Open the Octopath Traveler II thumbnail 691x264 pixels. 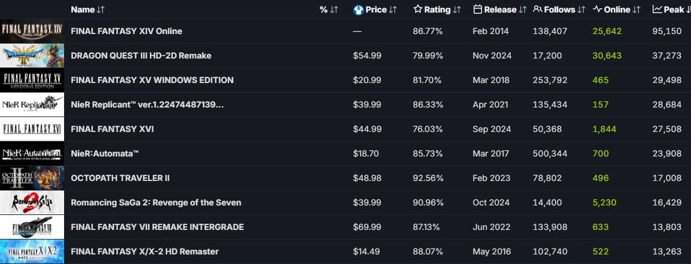(x=32, y=178)
